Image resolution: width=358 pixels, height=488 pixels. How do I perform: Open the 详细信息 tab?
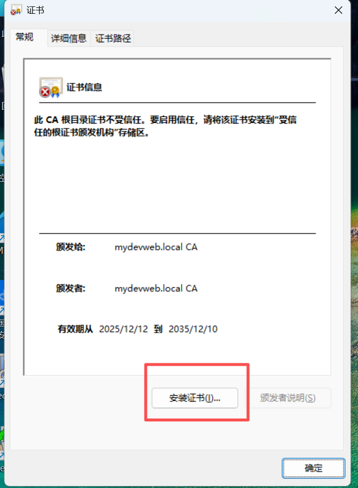(69, 38)
